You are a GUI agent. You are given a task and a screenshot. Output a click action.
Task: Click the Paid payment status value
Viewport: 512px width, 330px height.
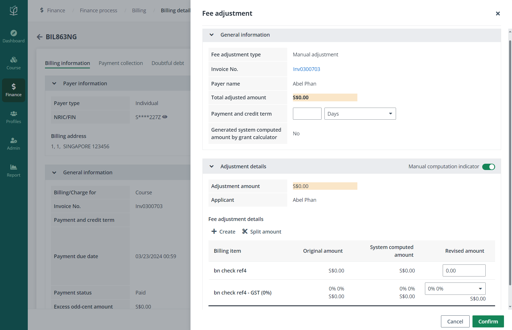140,293
